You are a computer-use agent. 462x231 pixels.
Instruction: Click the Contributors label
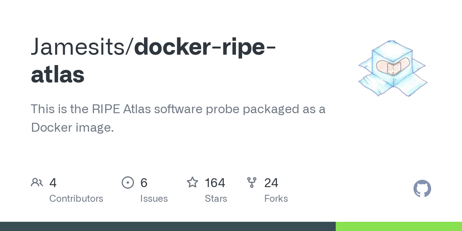[76, 199]
